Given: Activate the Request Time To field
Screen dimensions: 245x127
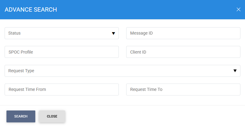Looking at the screenshot, I should coord(183,89).
